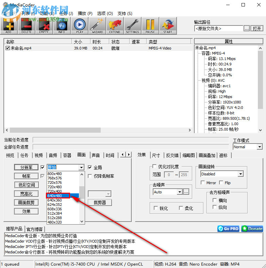Viewport: 266px width, 268px height.
Task: Open the EXTEND plugins icon
Action: click(x=115, y=26)
